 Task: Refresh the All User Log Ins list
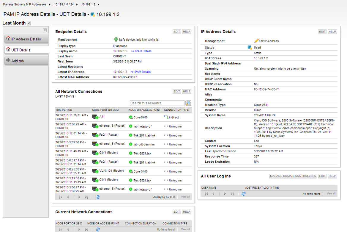243,194
